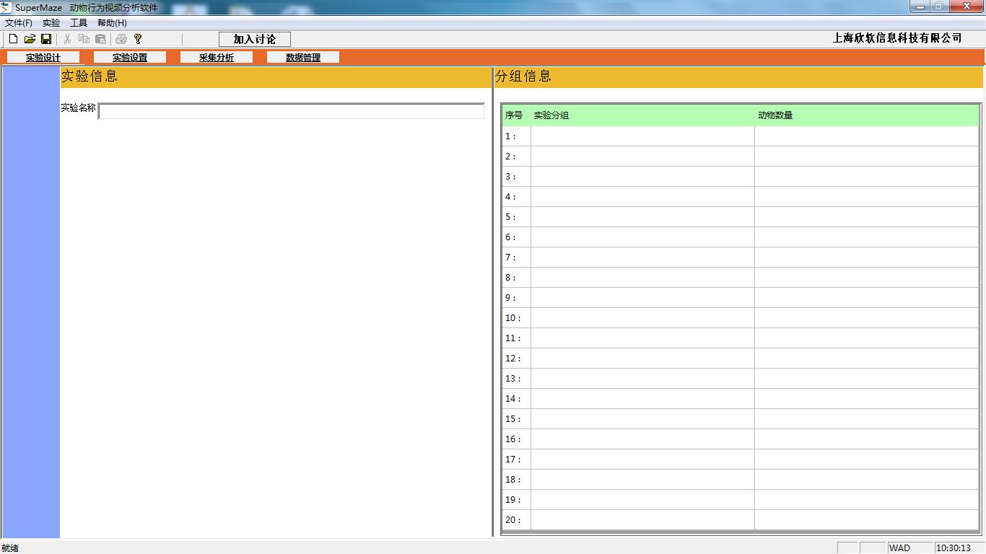Switch to the 实验设置 tab
The height and width of the screenshot is (554, 986).
[130, 57]
